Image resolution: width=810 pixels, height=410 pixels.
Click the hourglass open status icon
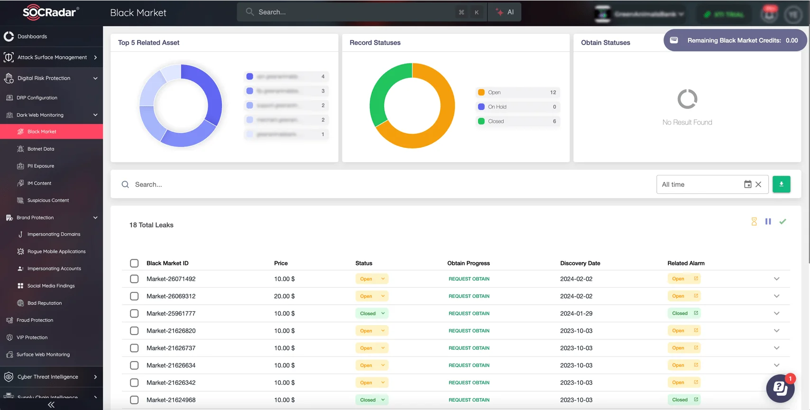click(754, 221)
